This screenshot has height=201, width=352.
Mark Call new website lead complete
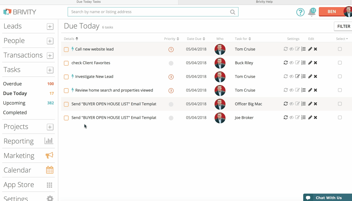66,50
